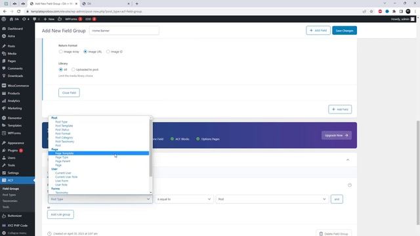Image resolution: width=420 pixels, height=236 pixels.
Task: Click Add Field button in the header
Action: 318,31
